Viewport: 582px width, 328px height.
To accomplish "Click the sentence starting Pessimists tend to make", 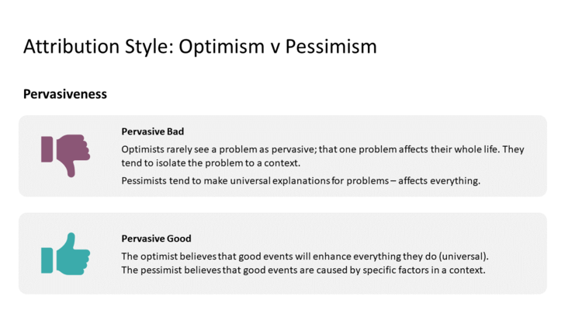I will pos(300,181).
